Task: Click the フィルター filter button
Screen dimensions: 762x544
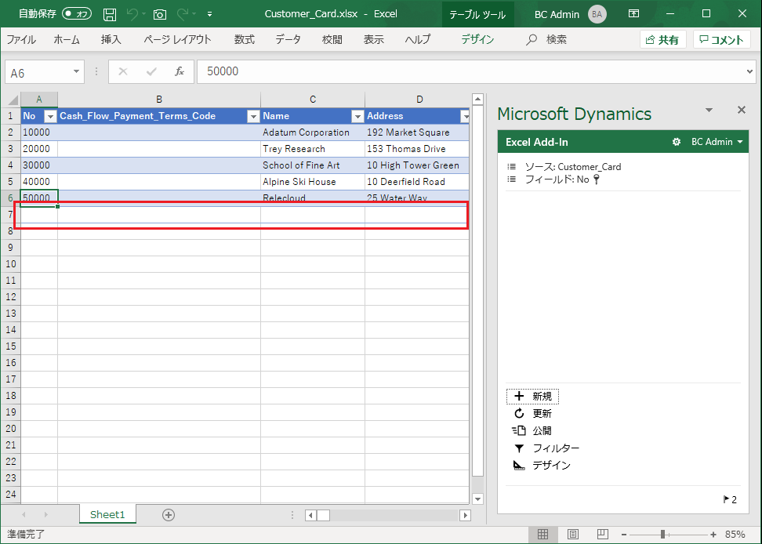Action: [x=546, y=448]
